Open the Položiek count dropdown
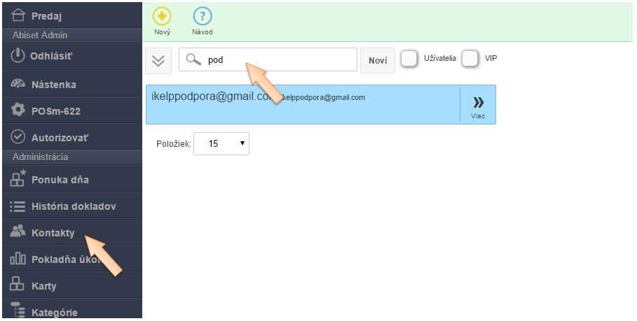The height and width of the screenshot is (321, 637). (221, 143)
